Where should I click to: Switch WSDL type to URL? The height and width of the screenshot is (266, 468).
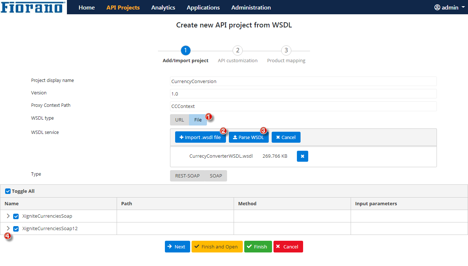180,120
